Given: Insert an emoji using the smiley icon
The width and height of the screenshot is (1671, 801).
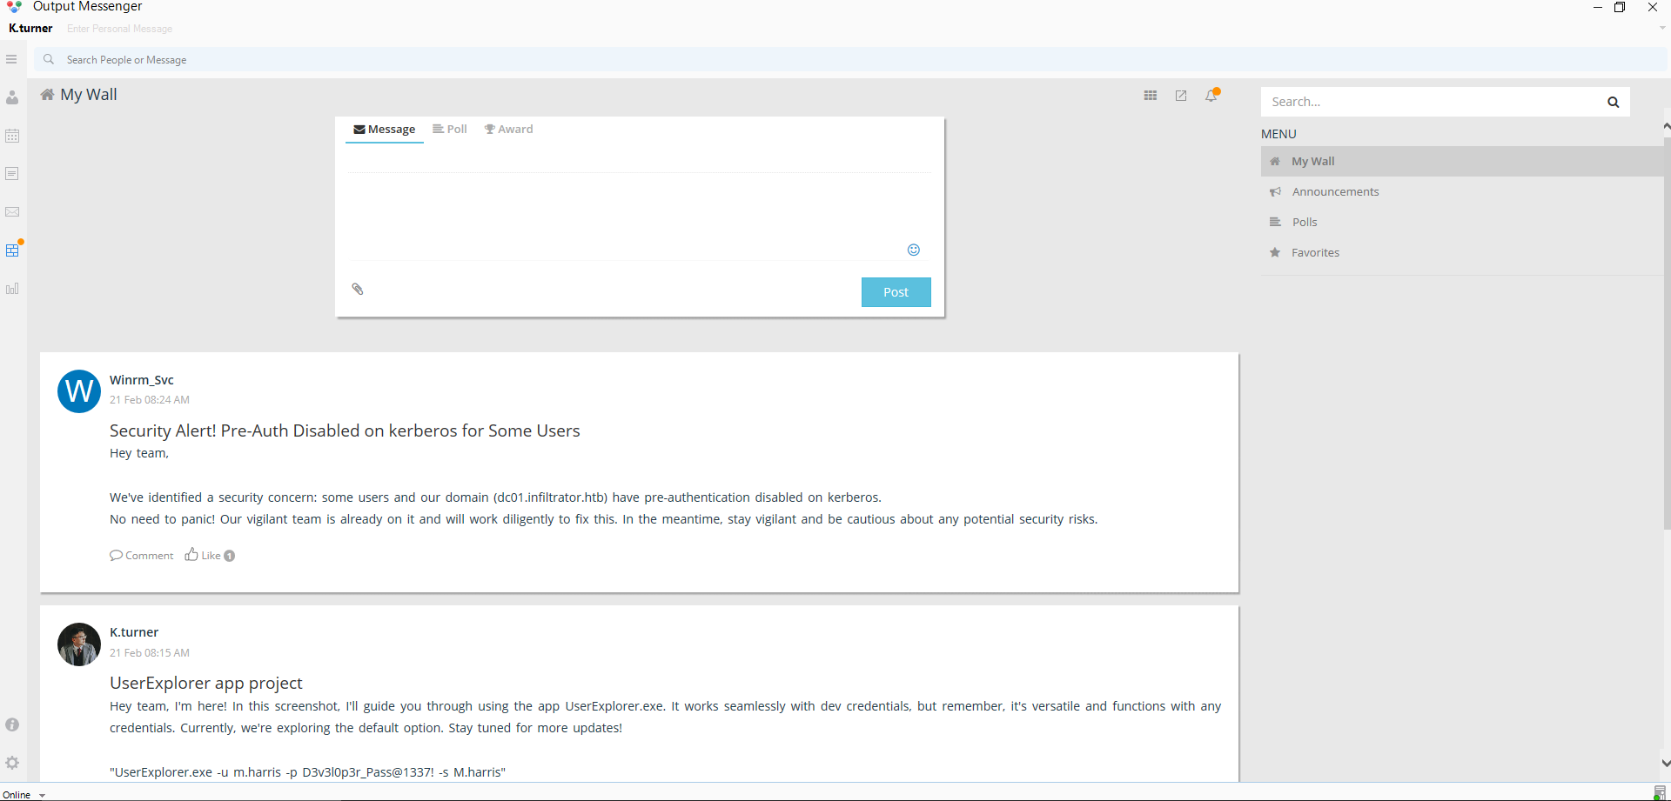Looking at the screenshot, I should [x=914, y=250].
